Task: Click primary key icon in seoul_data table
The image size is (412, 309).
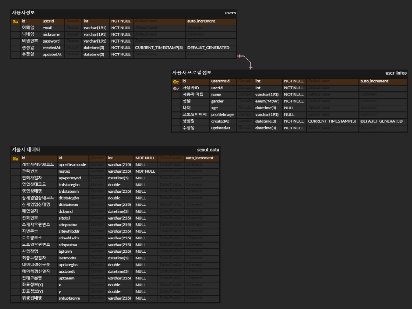Action: (16, 159)
